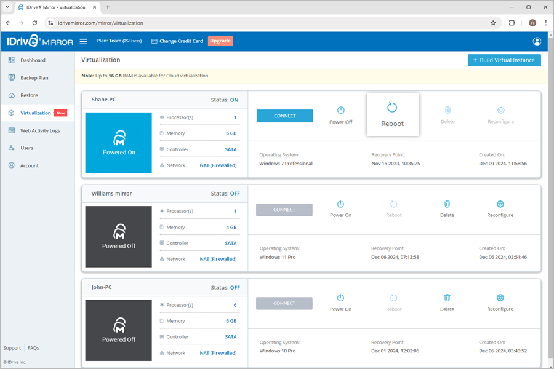Viewport: 554px width, 369px height.
Task: Close the IDrive Mirror browser tab
Action: (94, 7)
